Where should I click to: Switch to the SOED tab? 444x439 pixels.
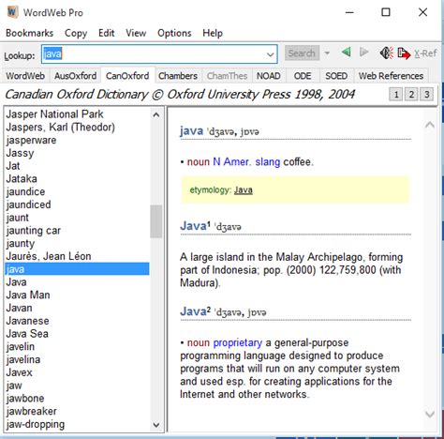pyautogui.click(x=336, y=76)
